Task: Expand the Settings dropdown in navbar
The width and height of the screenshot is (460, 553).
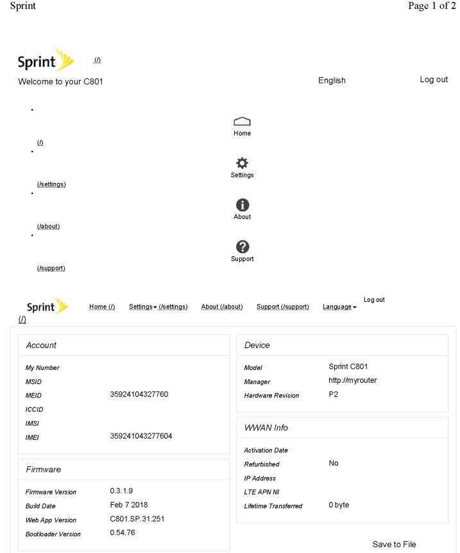Action: point(158,307)
